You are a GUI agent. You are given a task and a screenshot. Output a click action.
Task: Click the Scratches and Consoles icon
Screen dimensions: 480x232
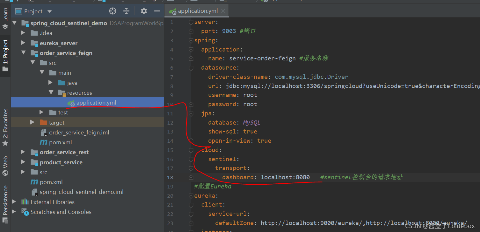coord(25,212)
